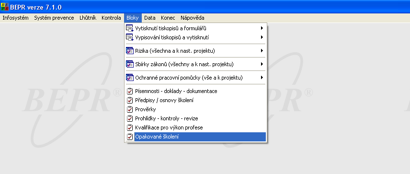Click clipboard icon next to Předpisy / osnovy školení
The width and height of the screenshot is (410, 174).
pyautogui.click(x=130, y=100)
